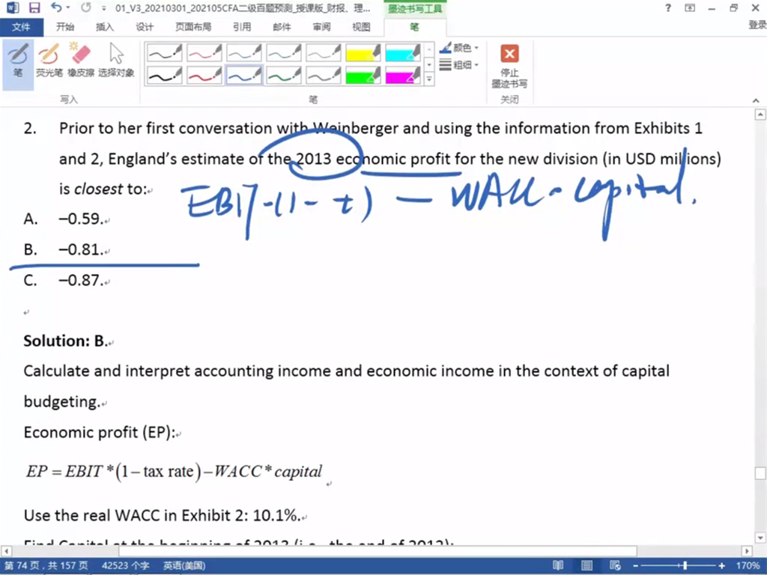Open the pen Thickness (粗细) dropdown
767x575 pixels.
click(460, 65)
